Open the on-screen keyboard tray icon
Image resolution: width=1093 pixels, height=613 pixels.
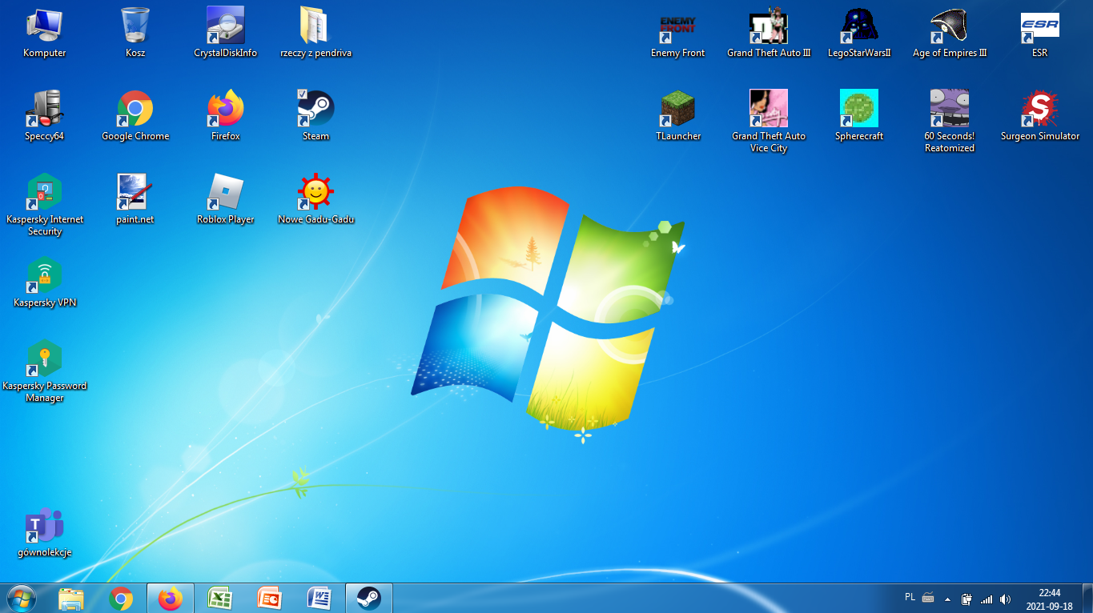click(928, 597)
